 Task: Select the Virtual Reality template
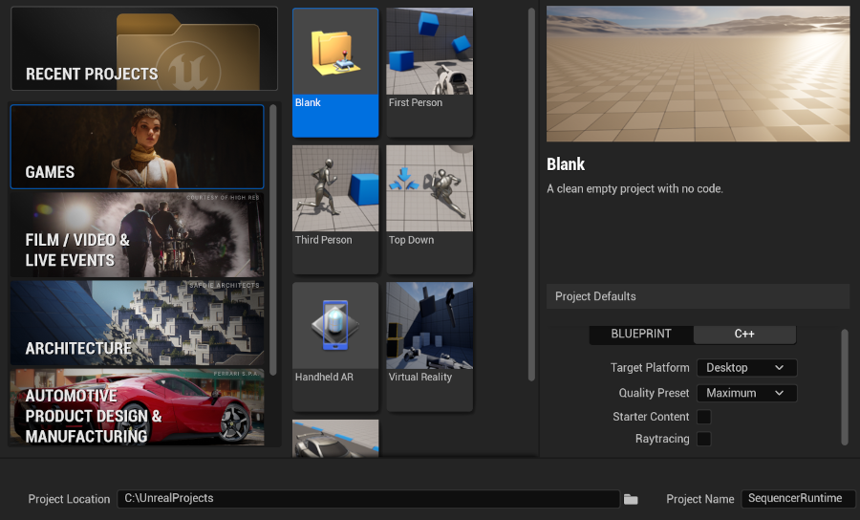429,346
